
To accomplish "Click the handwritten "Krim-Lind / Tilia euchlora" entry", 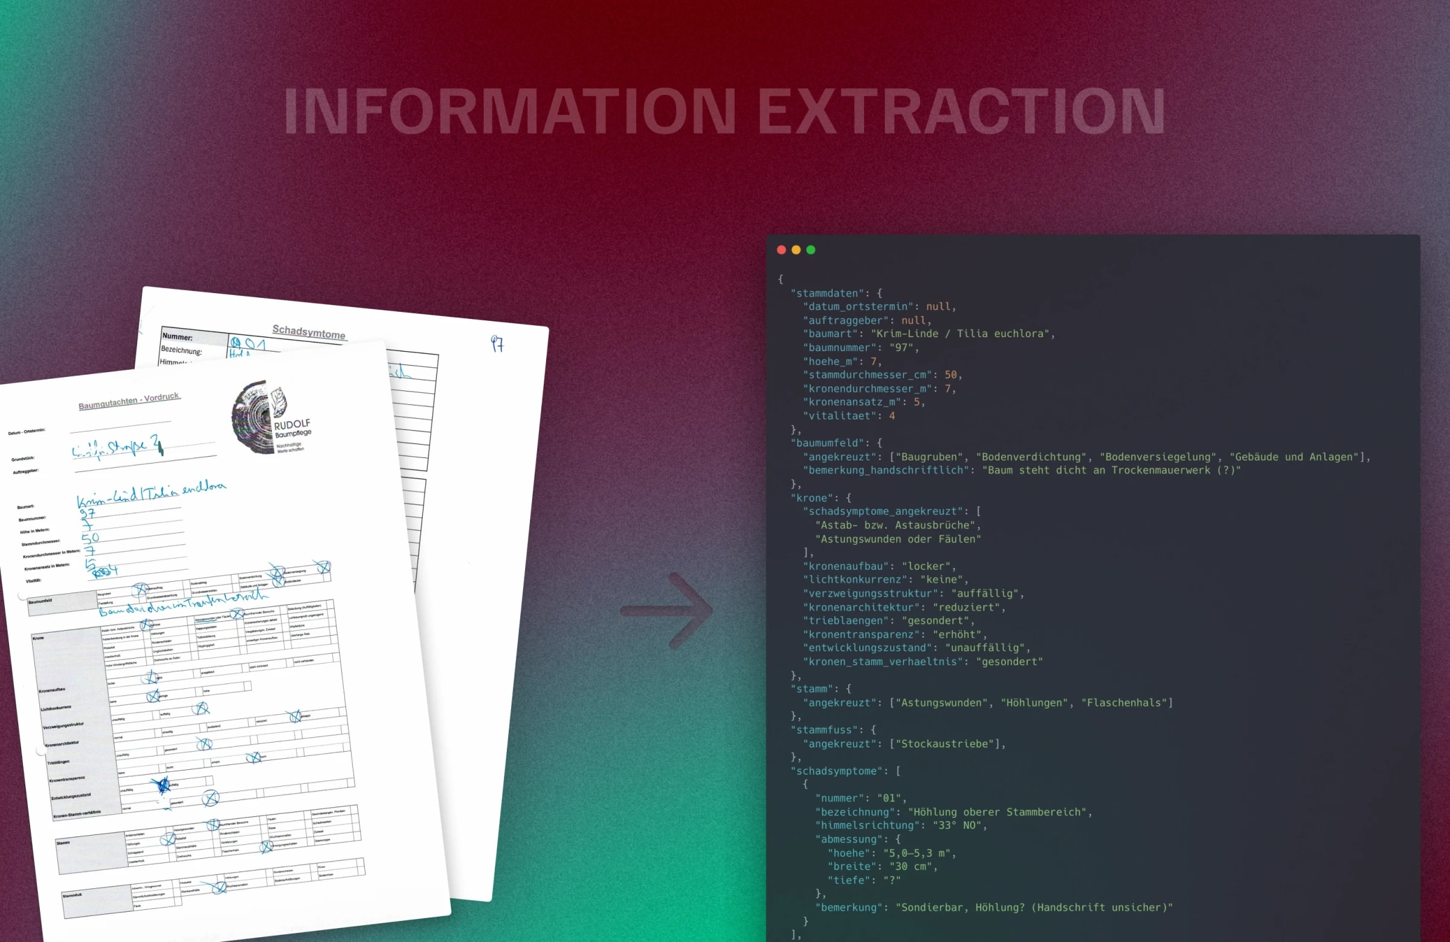I will coord(151,494).
